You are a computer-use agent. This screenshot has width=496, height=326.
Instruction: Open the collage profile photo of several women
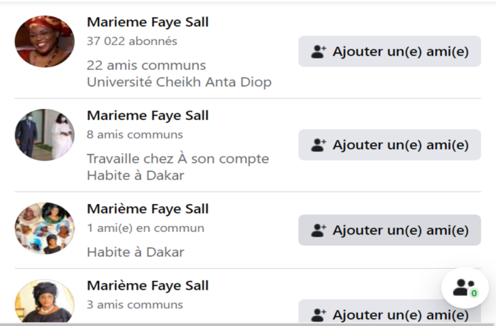pyautogui.click(x=45, y=228)
